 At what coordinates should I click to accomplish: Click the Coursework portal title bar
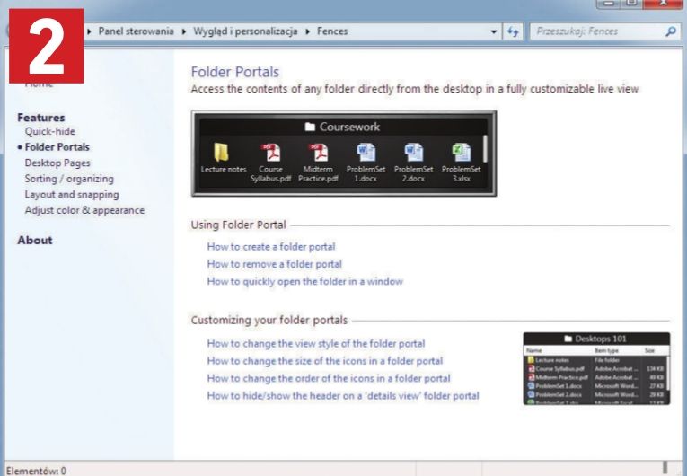point(343,127)
